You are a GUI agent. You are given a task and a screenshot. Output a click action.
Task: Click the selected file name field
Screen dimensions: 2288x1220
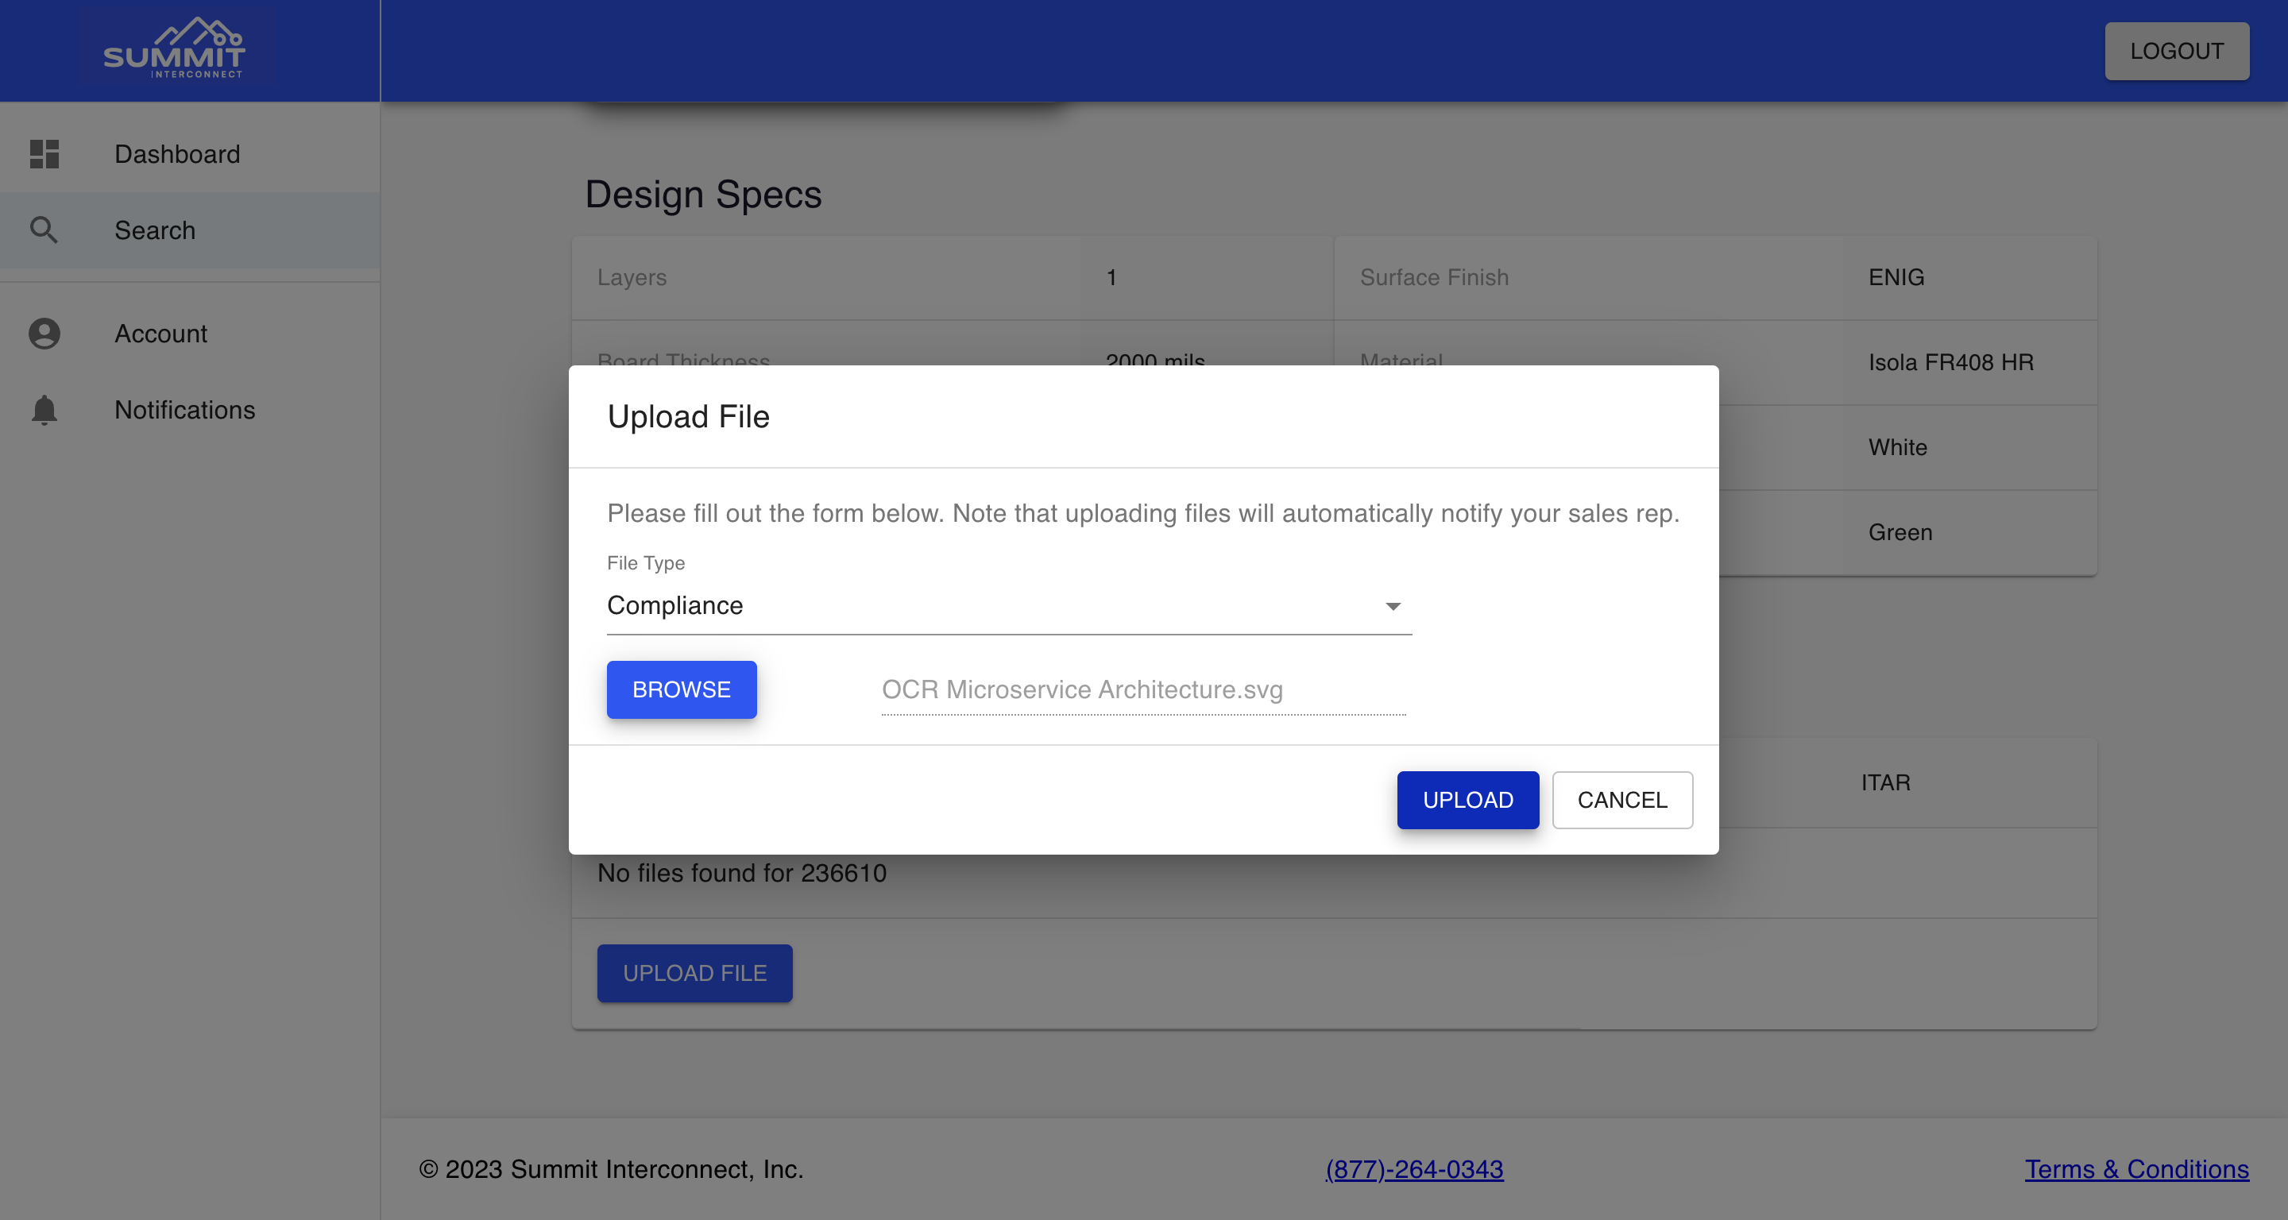click(x=1143, y=690)
